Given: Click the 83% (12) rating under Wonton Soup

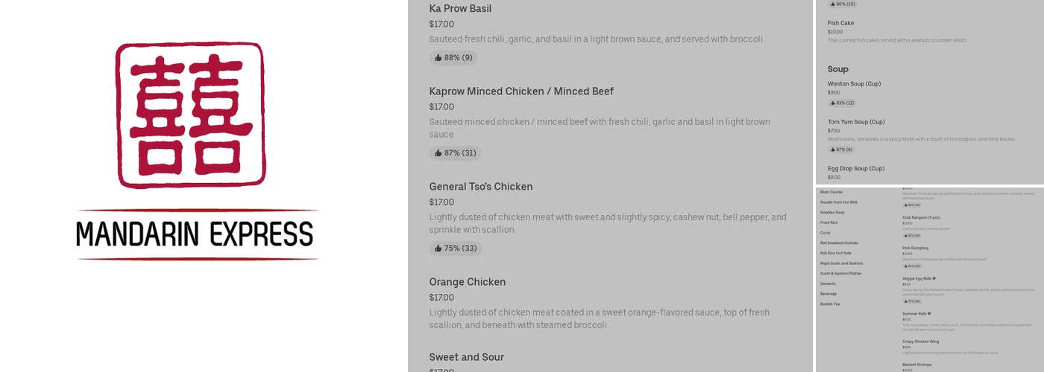Looking at the screenshot, I should tap(841, 103).
